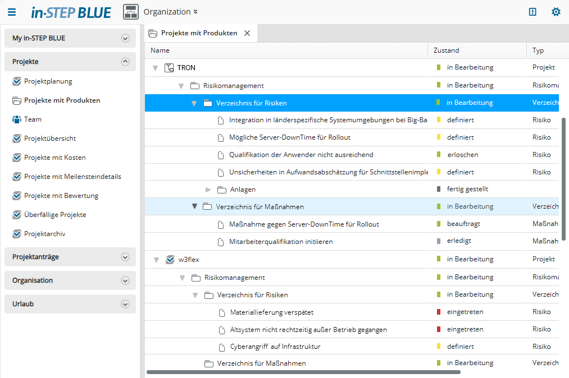Close the Projekte mit Produkten tab
Viewport: 569px width, 378px height.
(x=247, y=33)
